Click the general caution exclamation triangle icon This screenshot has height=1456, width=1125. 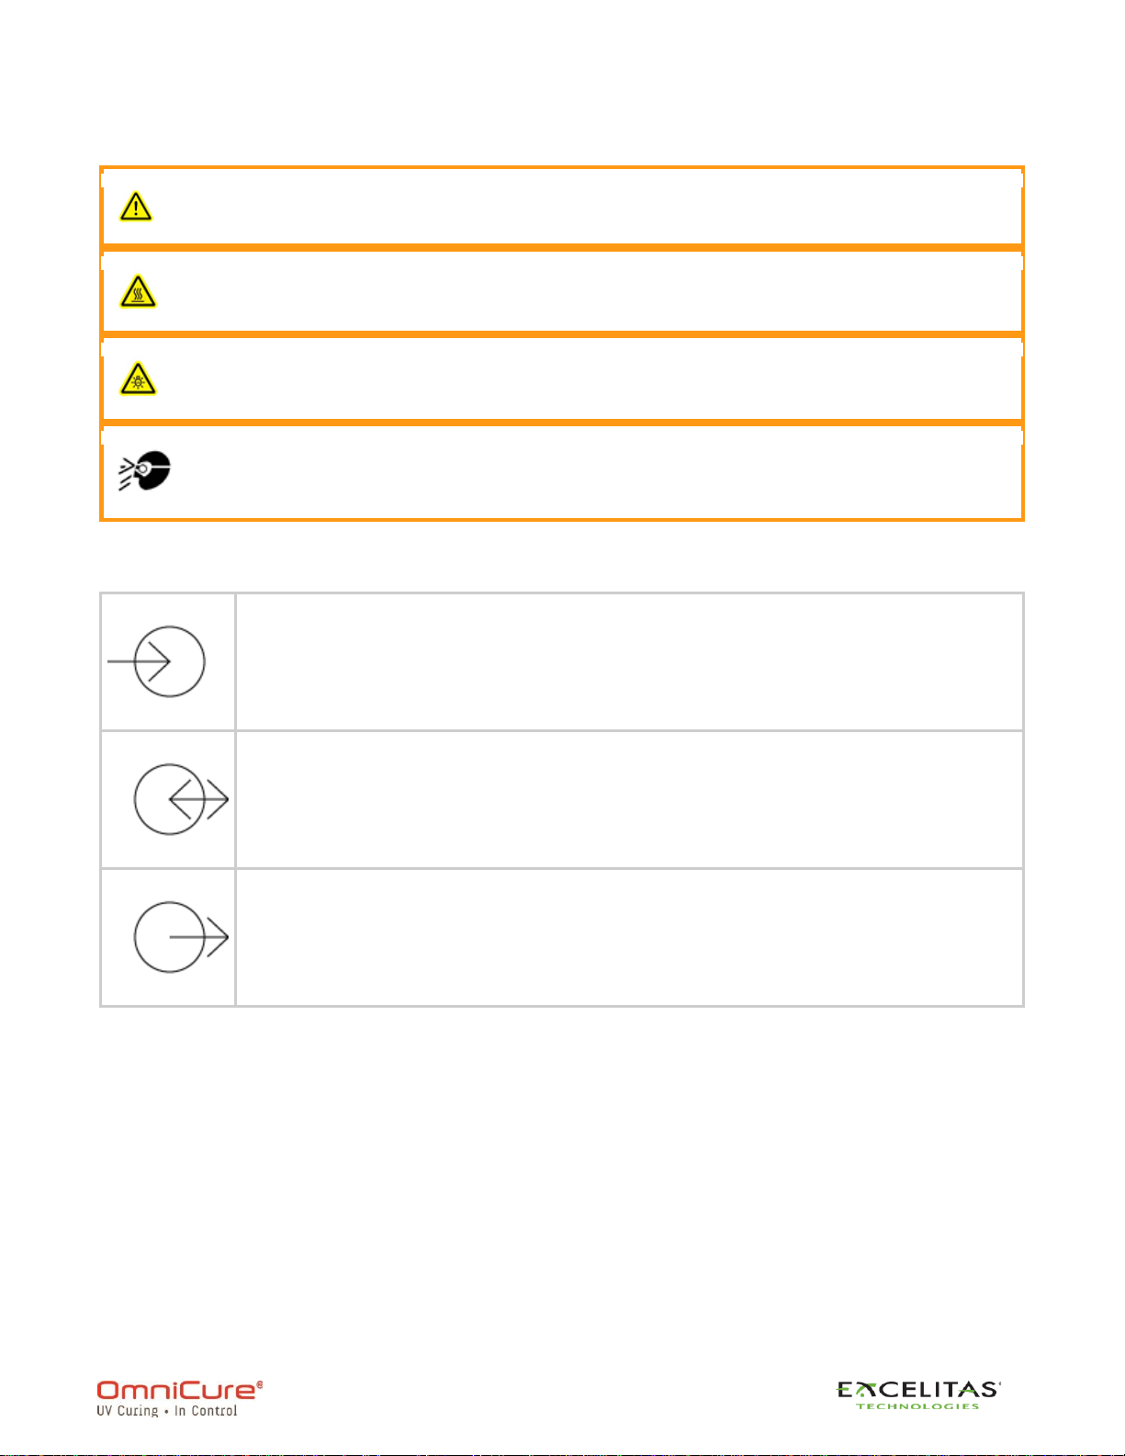tap(136, 207)
